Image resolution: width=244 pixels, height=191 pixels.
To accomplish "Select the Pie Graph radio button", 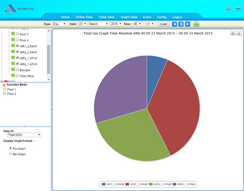I will (x=11, y=148).
